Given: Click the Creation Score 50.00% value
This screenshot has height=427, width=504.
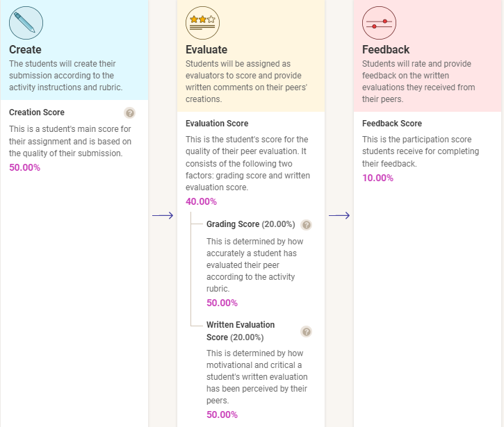Looking at the screenshot, I should click(24, 168).
